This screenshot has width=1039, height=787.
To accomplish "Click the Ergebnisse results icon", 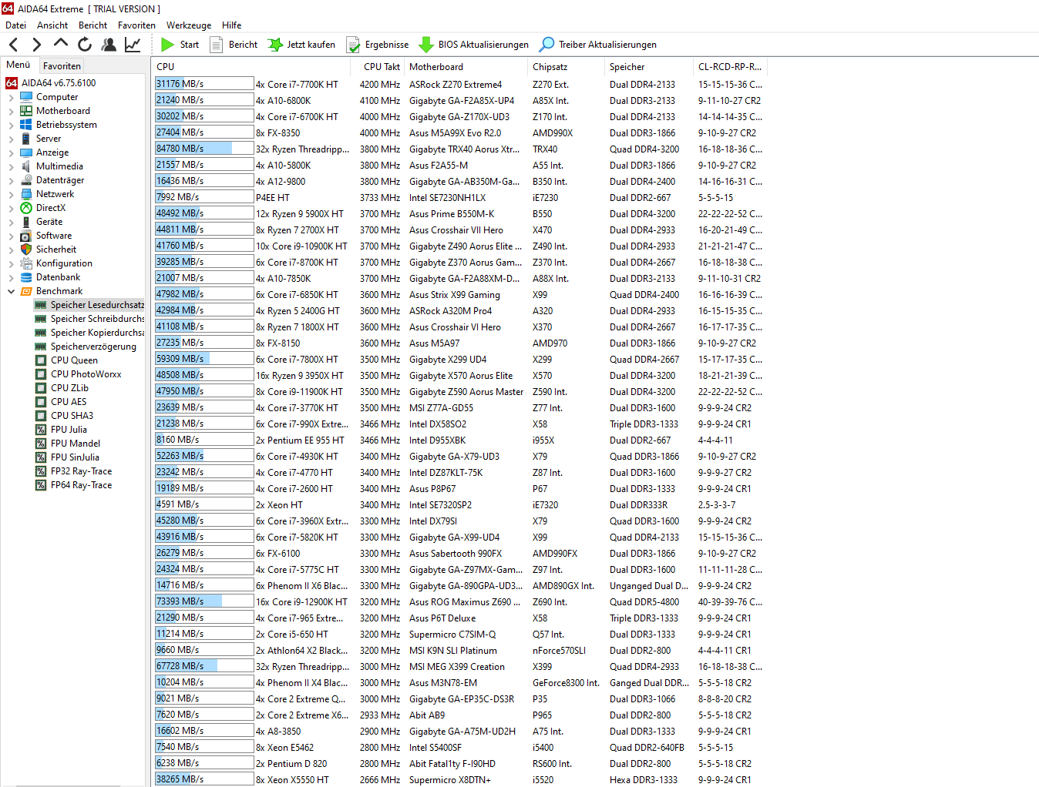I will (x=353, y=45).
